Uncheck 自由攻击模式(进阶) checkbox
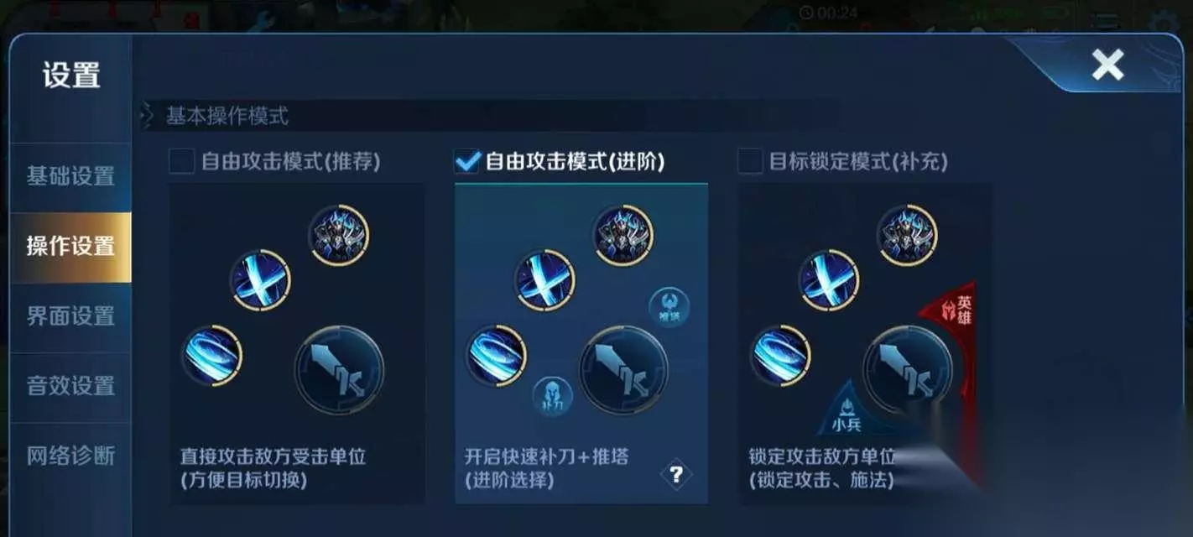The image size is (1193, 537). [466, 161]
